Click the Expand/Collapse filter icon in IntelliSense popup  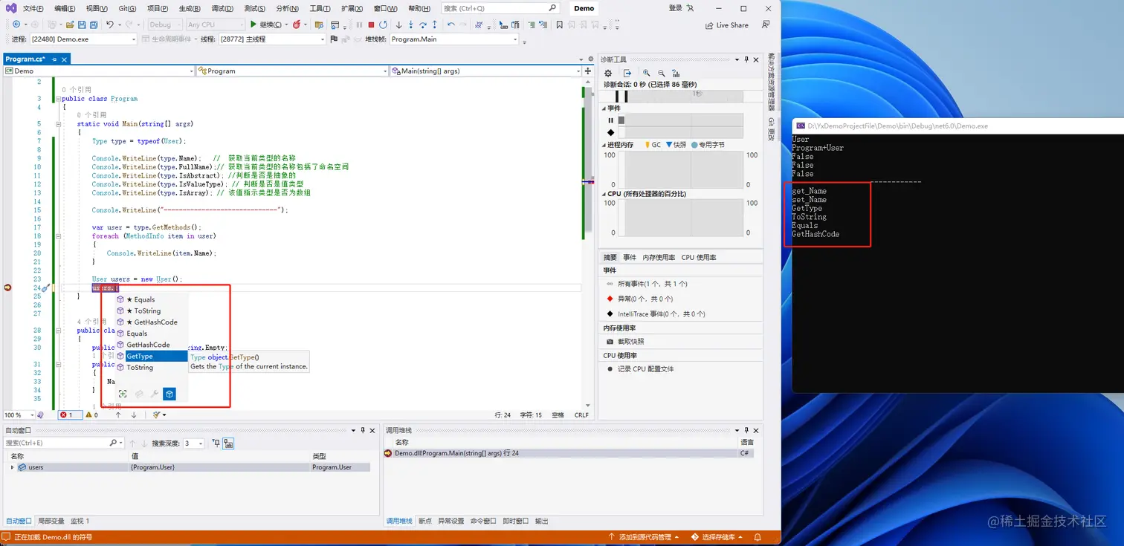pyautogui.click(x=123, y=394)
